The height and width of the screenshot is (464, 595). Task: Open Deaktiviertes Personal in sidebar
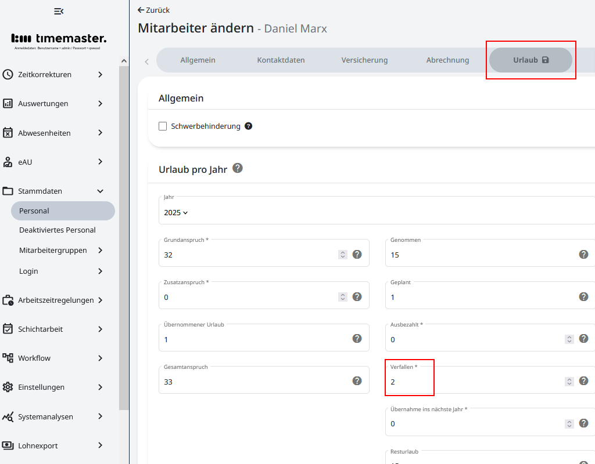tap(57, 230)
